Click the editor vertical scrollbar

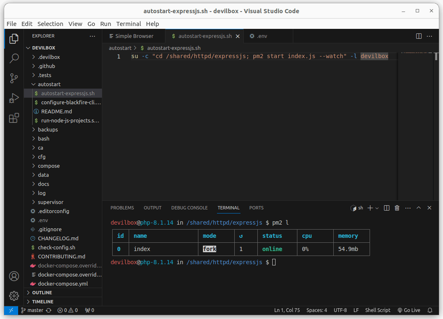coord(436,56)
